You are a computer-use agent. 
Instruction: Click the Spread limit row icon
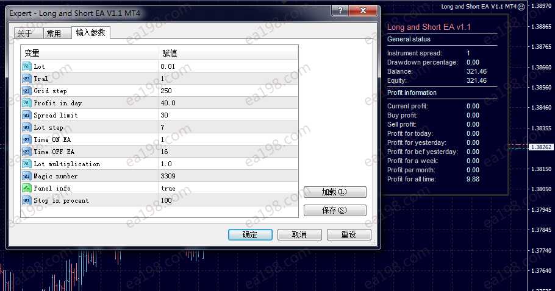click(27, 115)
